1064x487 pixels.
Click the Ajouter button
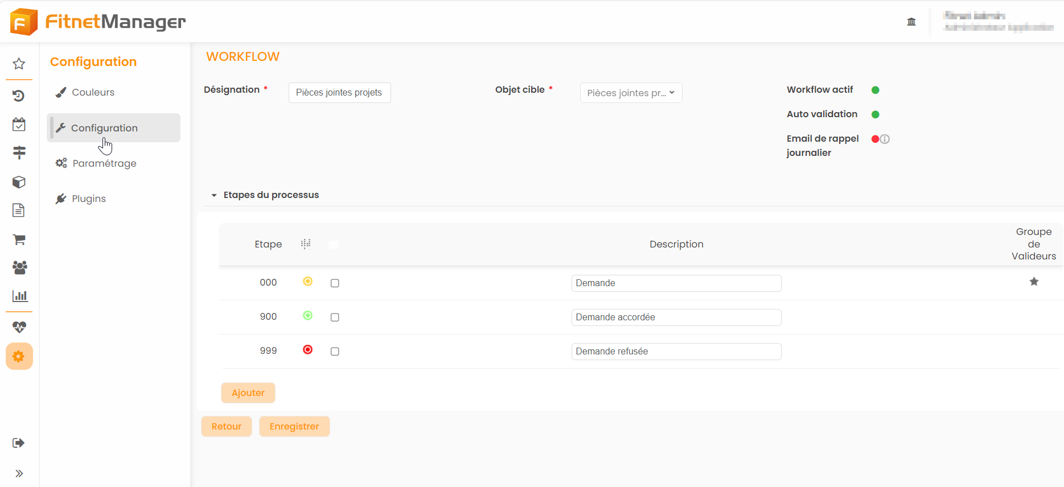(x=248, y=393)
